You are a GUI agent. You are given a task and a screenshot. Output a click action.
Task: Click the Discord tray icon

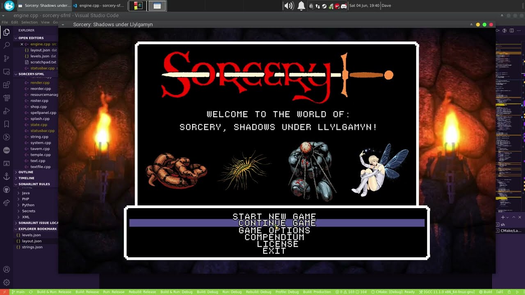click(344, 6)
